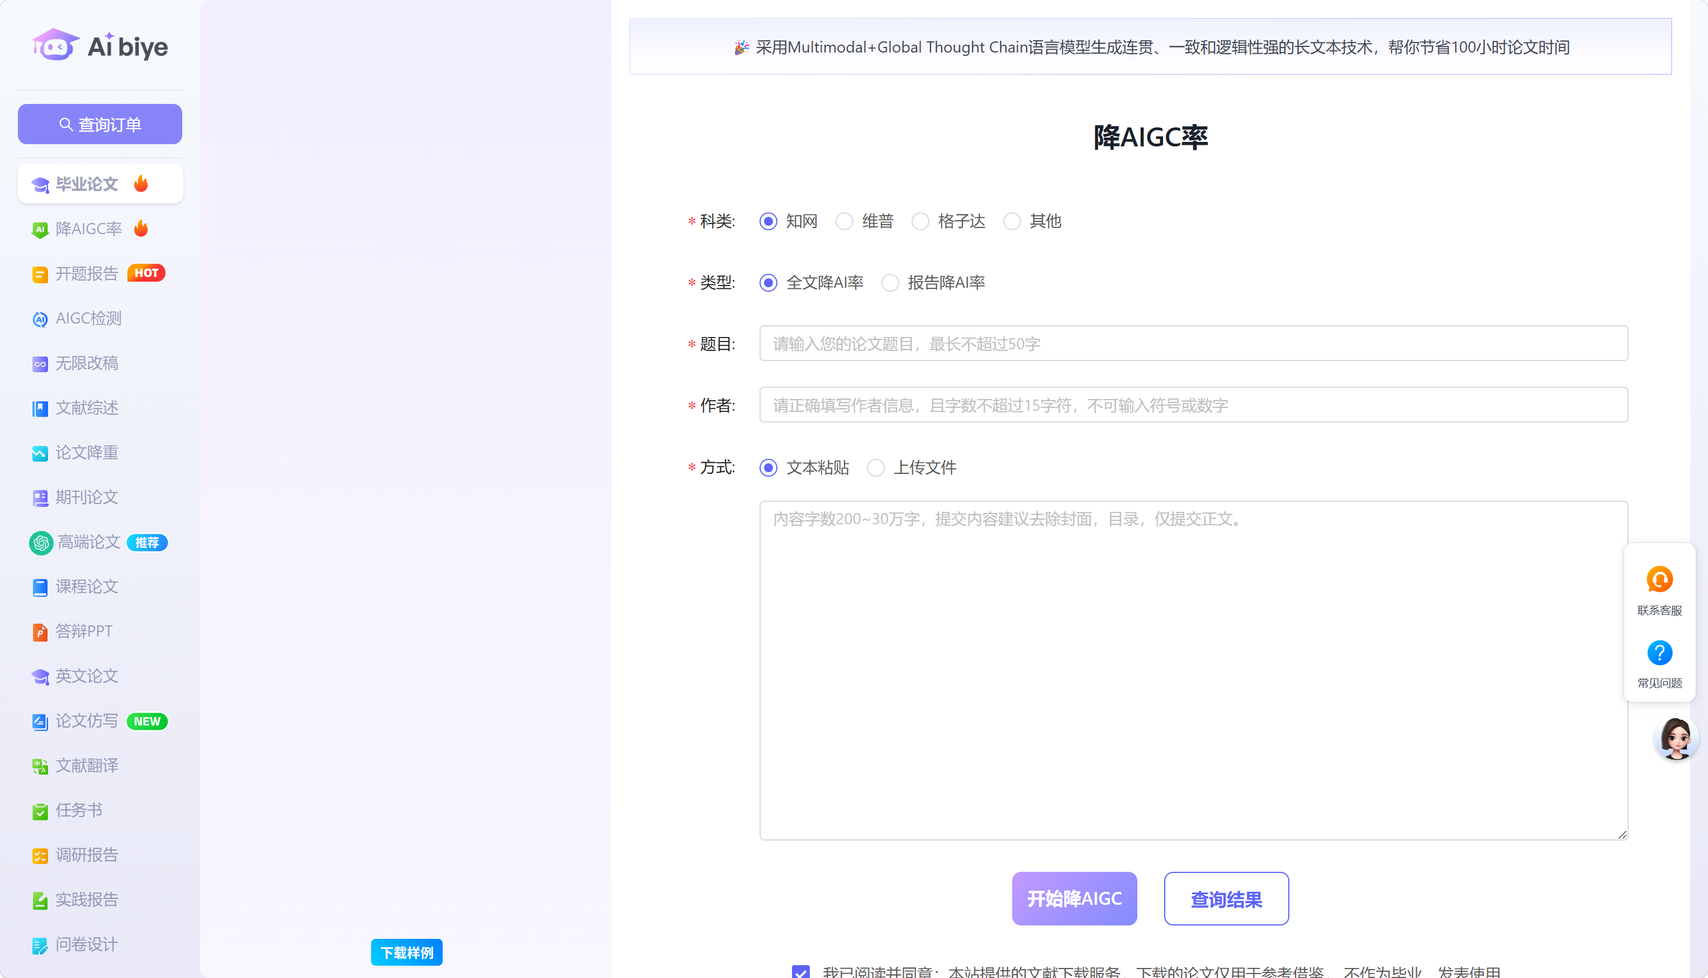This screenshot has height=978, width=1708.
Task: Select the 格子达 radio option
Action: coord(921,221)
